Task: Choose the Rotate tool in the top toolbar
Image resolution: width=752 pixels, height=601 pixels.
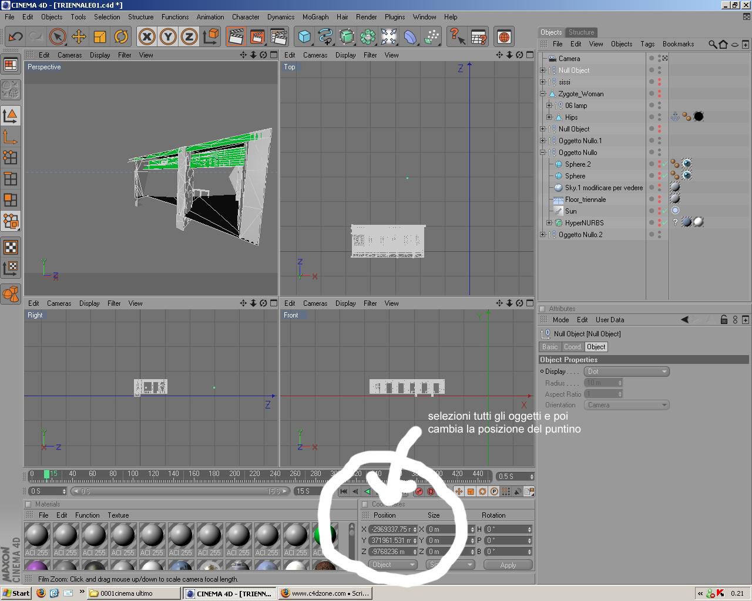Action: tap(121, 37)
